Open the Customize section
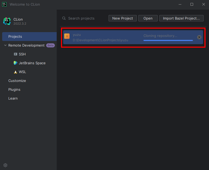 (17, 81)
